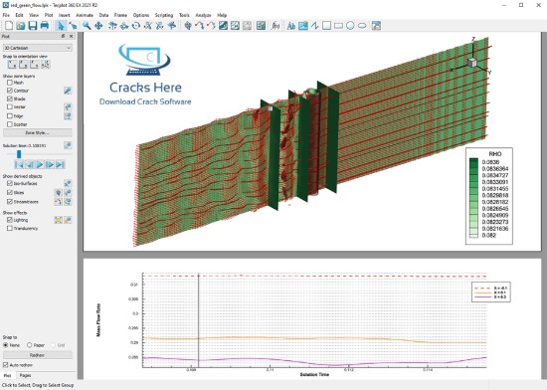Disable the Lighting effect checkbox
The width and height of the screenshot is (547, 390).
click(x=9, y=220)
